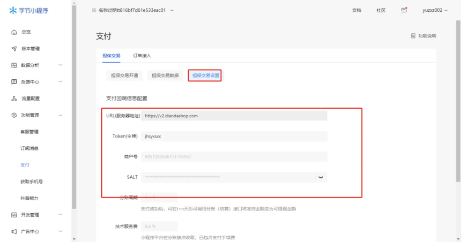
Task: Click the 总览 home icon
Action: tap(14, 32)
